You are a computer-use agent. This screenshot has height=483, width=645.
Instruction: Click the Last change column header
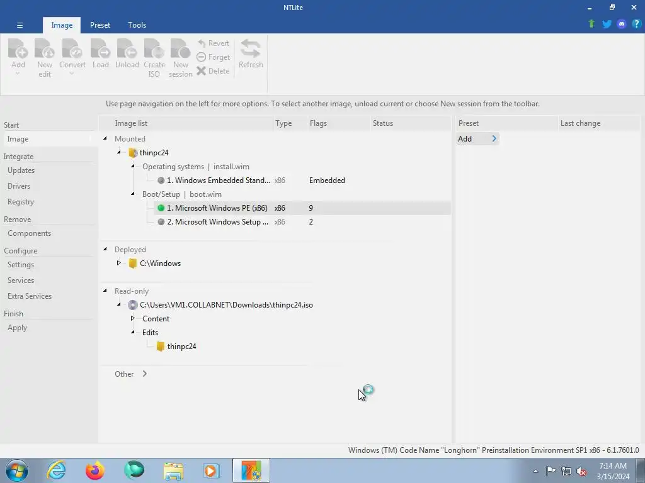pos(599,123)
